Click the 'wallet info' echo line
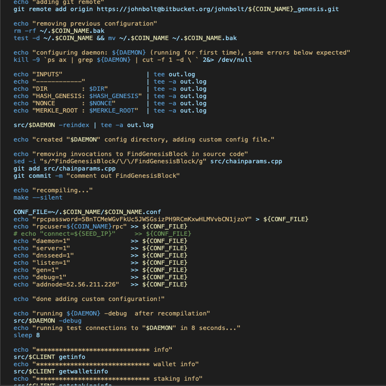 click(x=106, y=364)
